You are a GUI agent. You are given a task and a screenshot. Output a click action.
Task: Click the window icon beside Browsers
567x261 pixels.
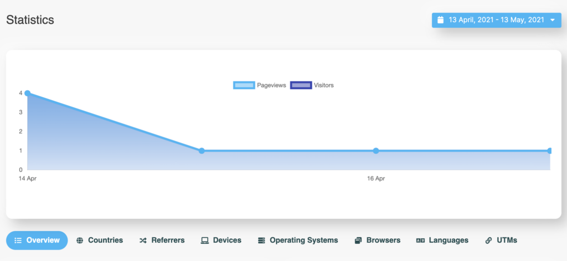tap(358, 241)
